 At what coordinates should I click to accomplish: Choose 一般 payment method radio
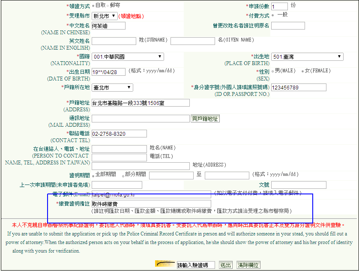coord(273,15)
